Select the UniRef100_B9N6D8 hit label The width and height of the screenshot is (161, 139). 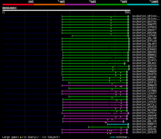click(144, 72)
